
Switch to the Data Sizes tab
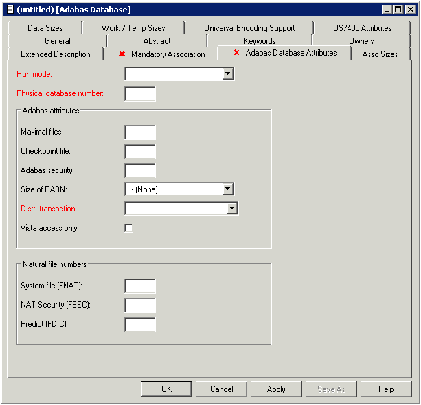pyautogui.click(x=45, y=28)
